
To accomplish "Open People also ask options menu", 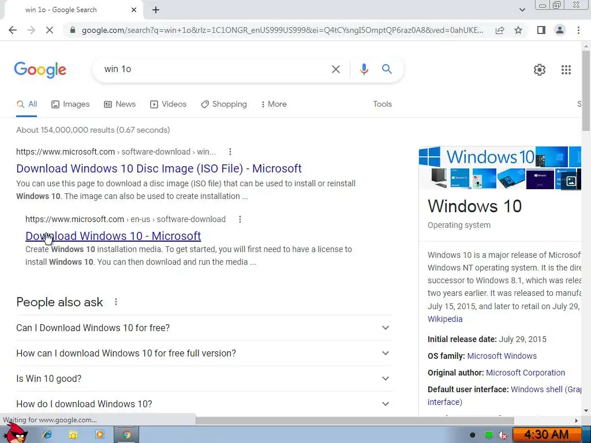I will click(x=116, y=302).
